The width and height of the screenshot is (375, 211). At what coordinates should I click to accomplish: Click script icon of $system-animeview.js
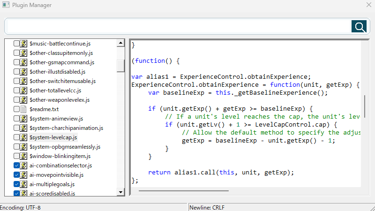click(x=23, y=119)
